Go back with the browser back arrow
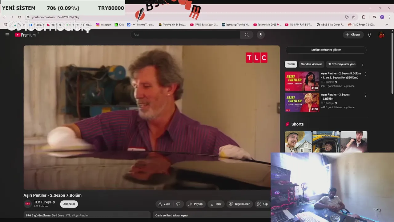Screen dimensions: 394x222 4,17
